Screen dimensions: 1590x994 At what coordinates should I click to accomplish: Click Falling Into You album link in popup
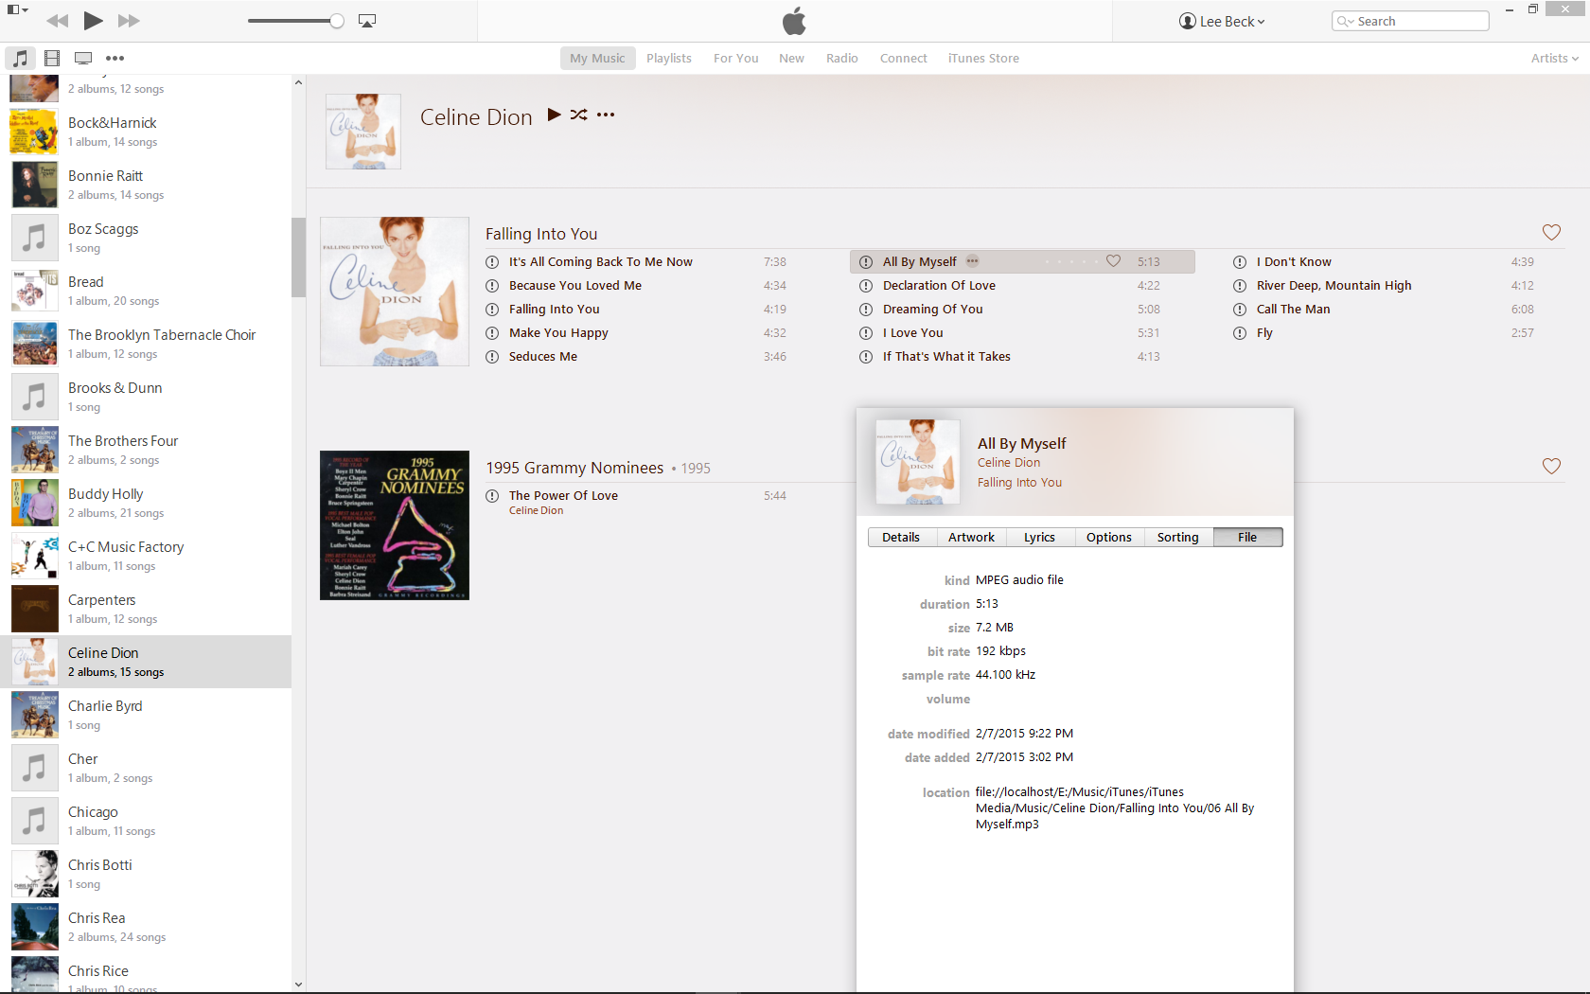(x=1019, y=483)
